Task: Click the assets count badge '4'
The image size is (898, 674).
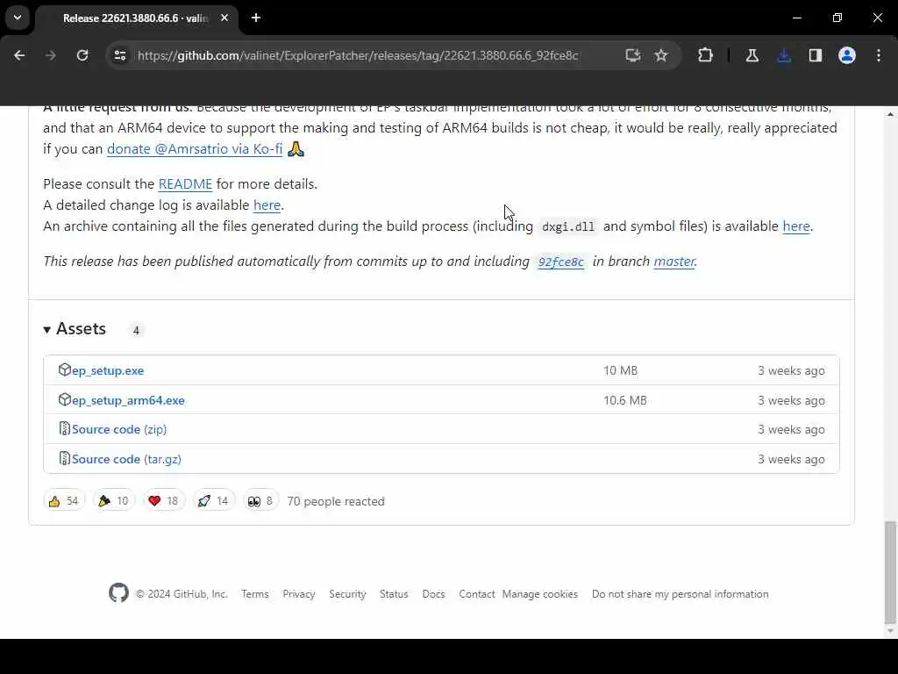Action: (136, 331)
